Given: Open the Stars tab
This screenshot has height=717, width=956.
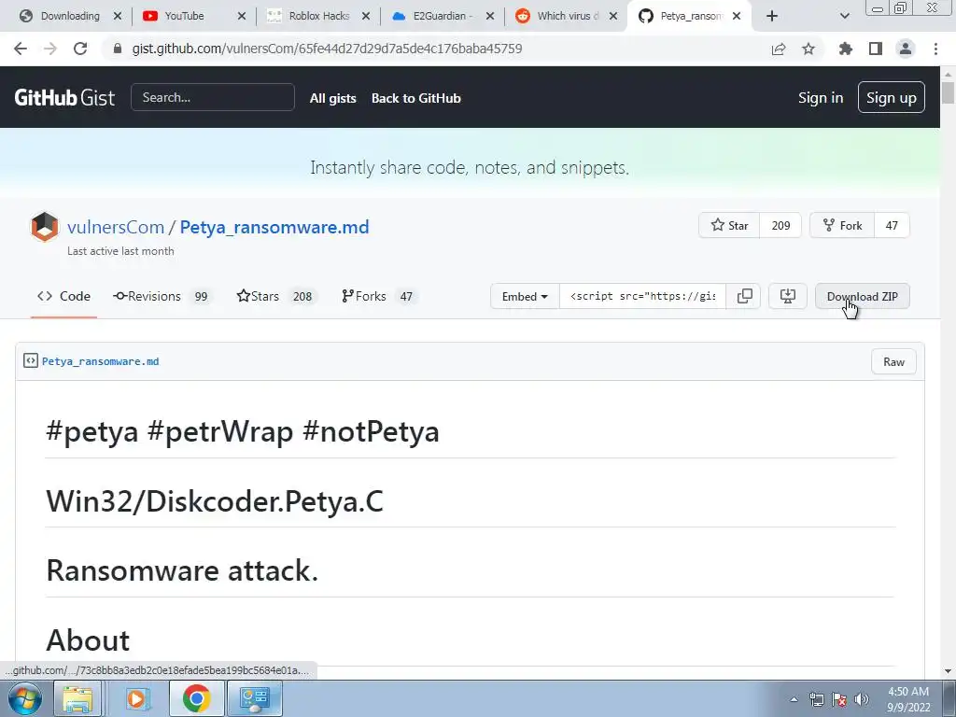Looking at the screenshot, I should point(275,296).
